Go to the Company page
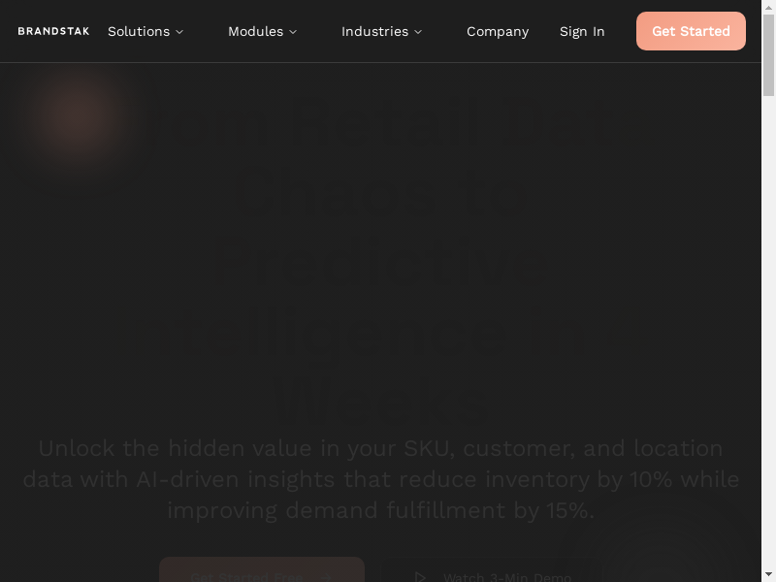The image size is (776, 582). [498, 31]
